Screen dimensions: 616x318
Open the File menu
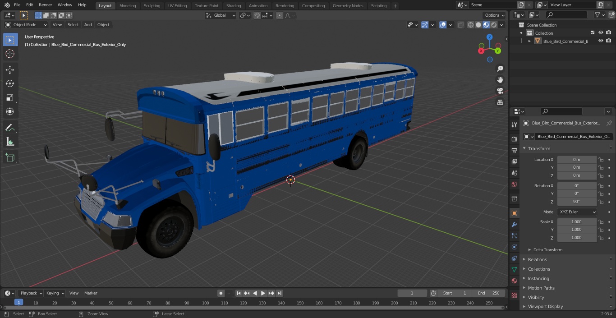point(17,5)
